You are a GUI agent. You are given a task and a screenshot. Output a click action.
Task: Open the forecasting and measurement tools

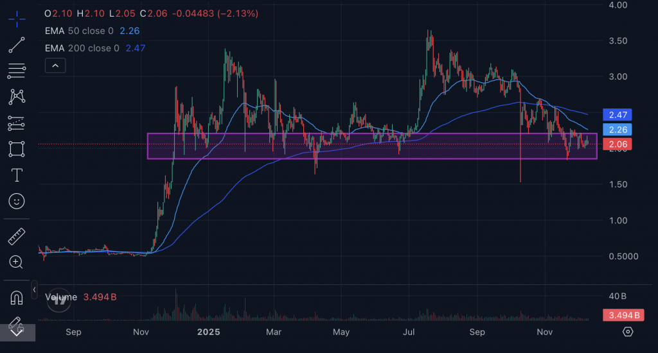[17, 123]
